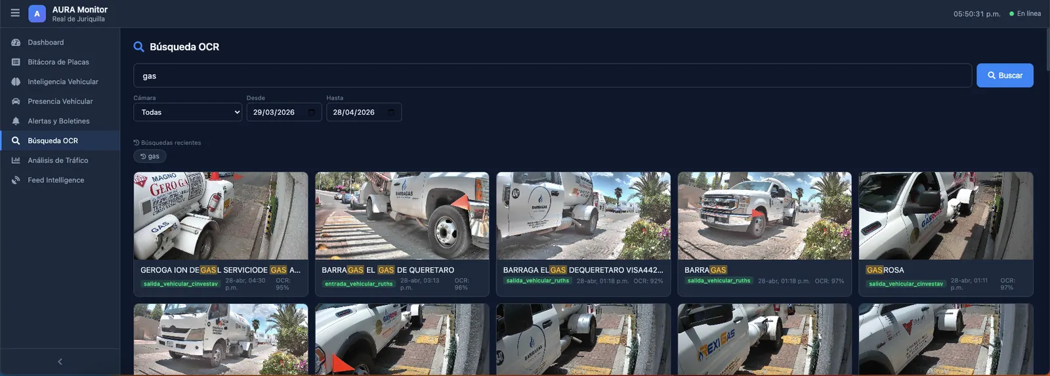The width and height of the screenshot is (1050, 376).
Task: Click the OCR search input containing 'gas'
Action: [x=553, y=75]
